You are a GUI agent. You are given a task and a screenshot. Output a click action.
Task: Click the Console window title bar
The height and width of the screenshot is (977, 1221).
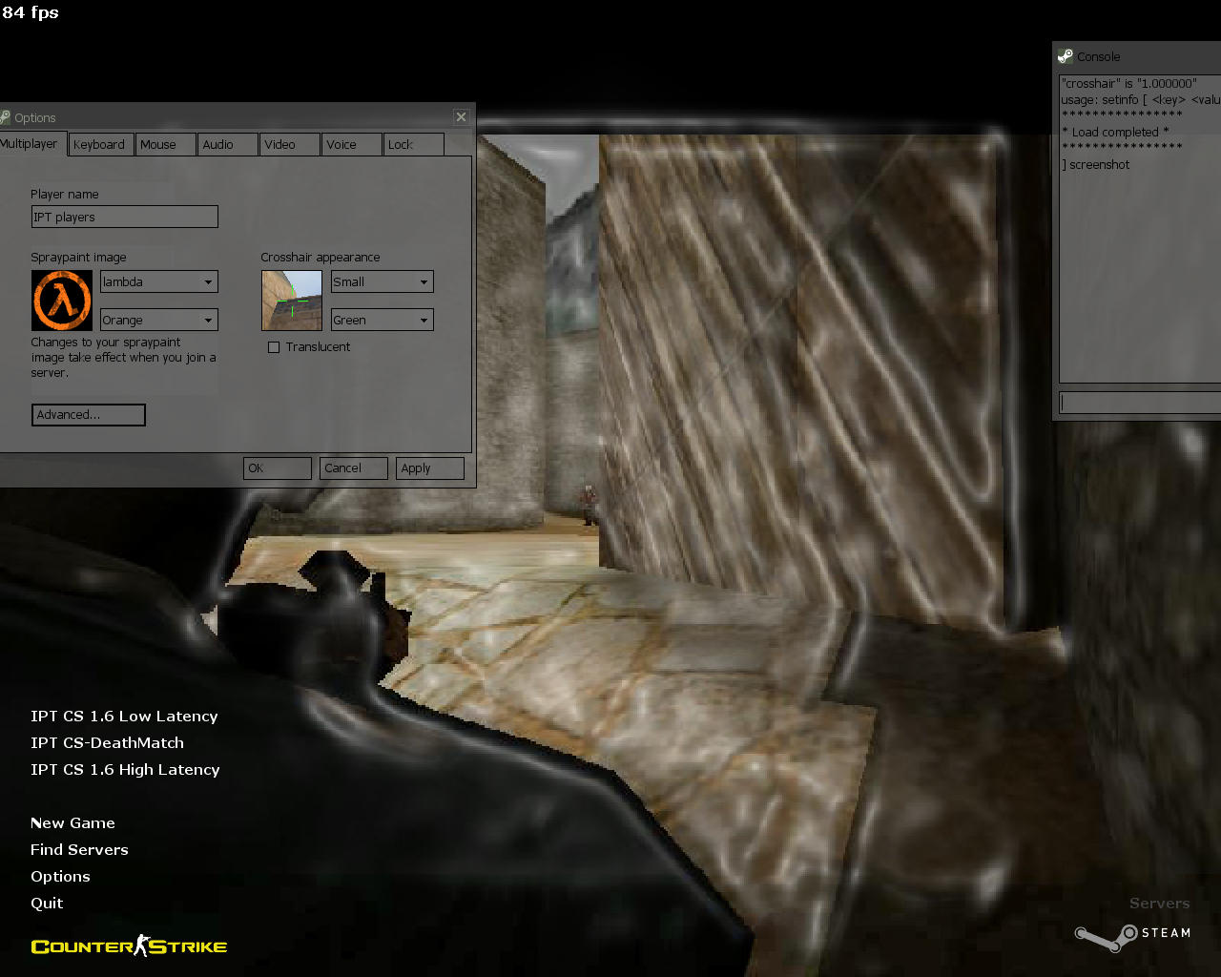(x=1137, y=56)
